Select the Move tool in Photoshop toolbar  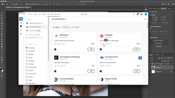coord(2,10)
